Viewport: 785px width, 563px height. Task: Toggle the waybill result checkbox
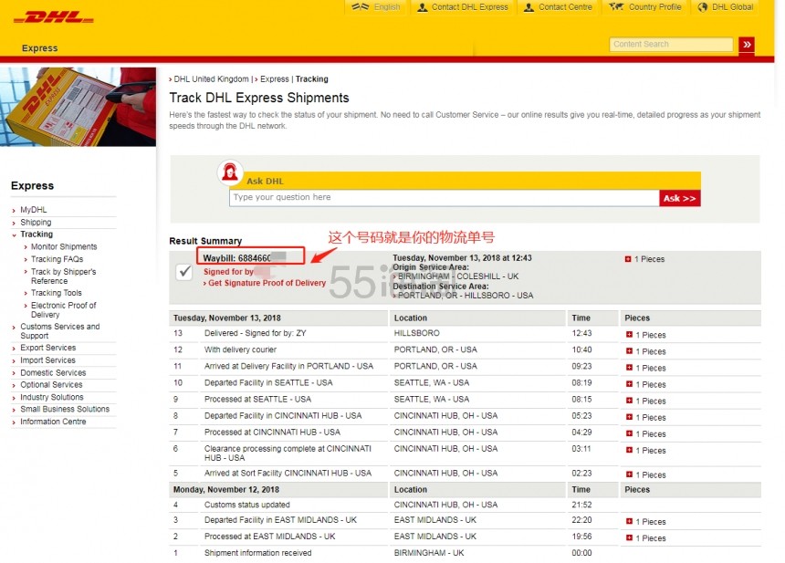click(184, 272)
